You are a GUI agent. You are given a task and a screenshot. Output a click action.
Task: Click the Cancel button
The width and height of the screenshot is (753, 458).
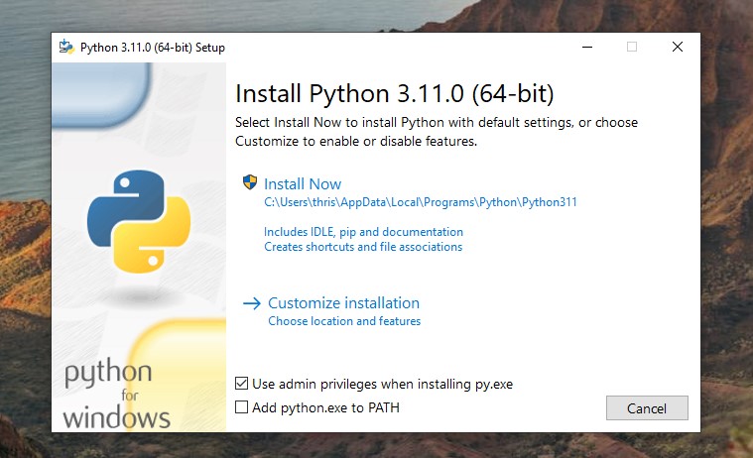[x=647, y=408]
